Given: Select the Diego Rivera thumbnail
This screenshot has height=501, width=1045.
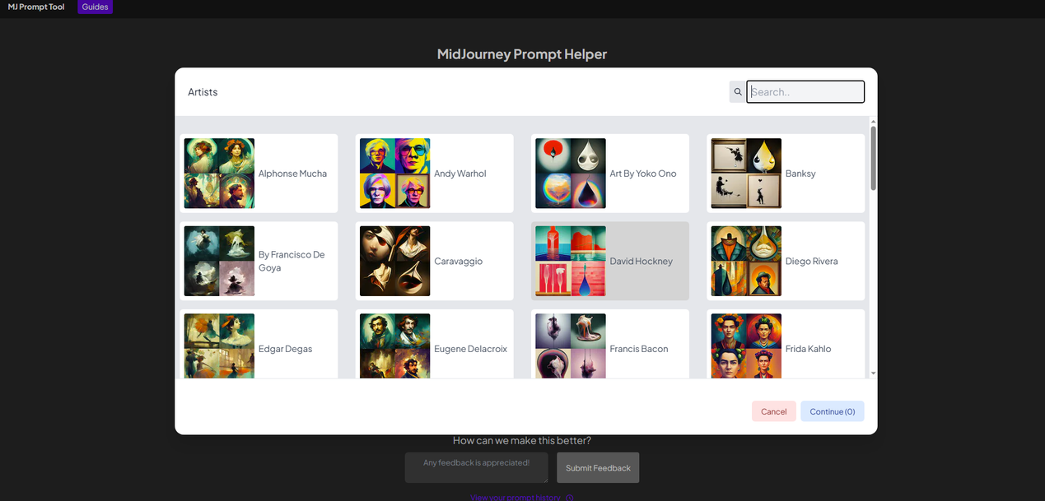Looking at the screenshot, I should point(746,261).
